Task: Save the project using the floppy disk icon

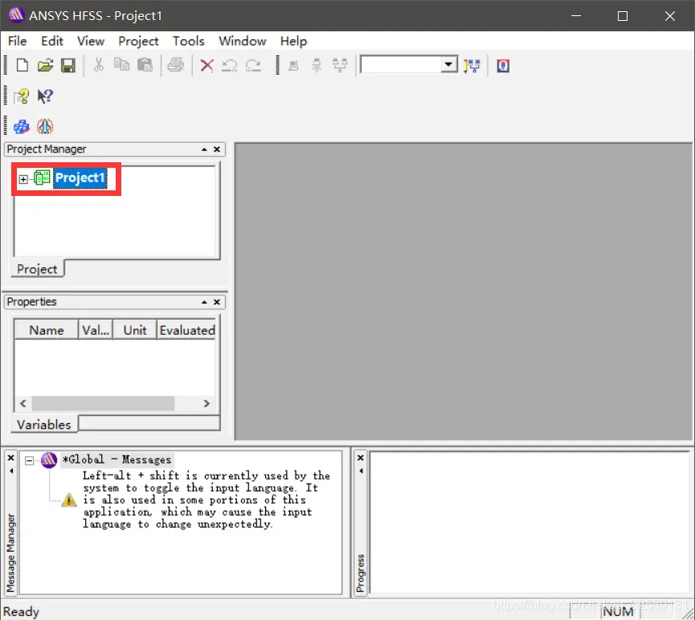Action: coord(68,66)
